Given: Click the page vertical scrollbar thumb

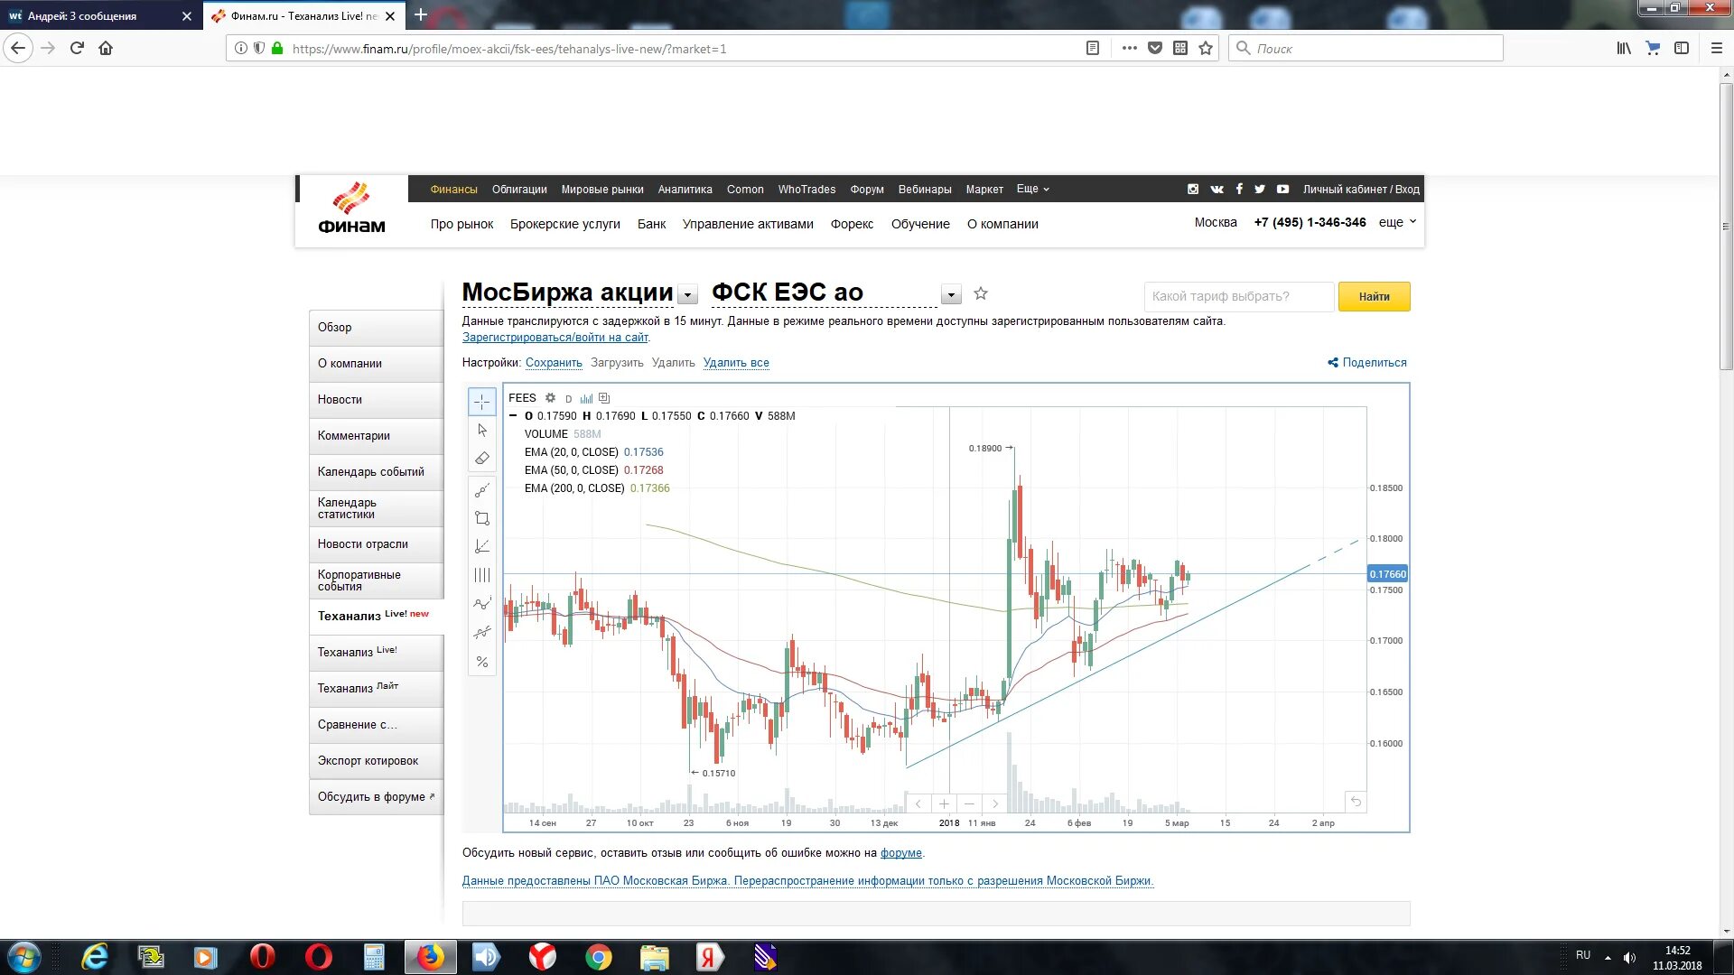Looking at the screenshot, I should pos(1726,226).
